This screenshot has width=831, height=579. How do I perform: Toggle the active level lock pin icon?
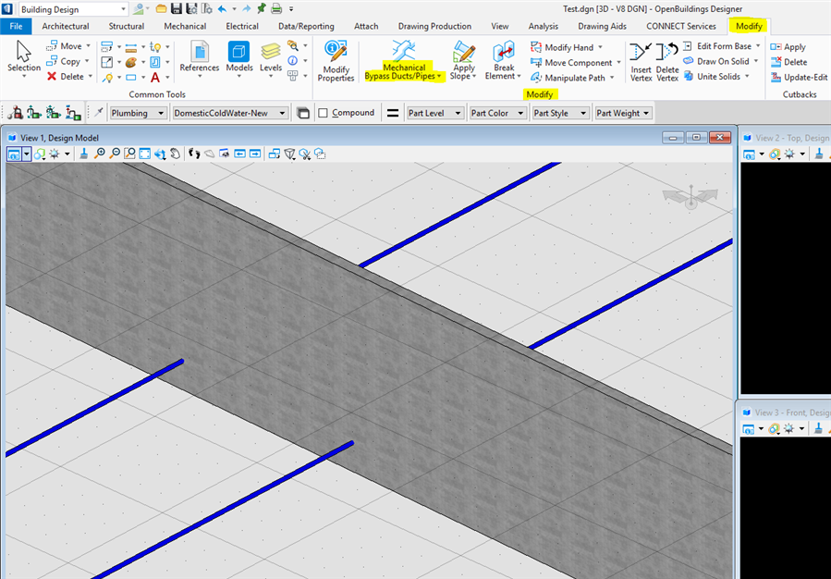coord(99,113)
